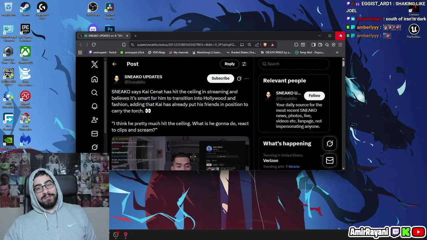Open the Brave Wallet icon
This screenshot has width=427, height=240.
coord(320,45)
